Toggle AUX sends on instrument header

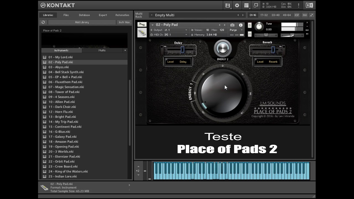[x=307, y=30]
